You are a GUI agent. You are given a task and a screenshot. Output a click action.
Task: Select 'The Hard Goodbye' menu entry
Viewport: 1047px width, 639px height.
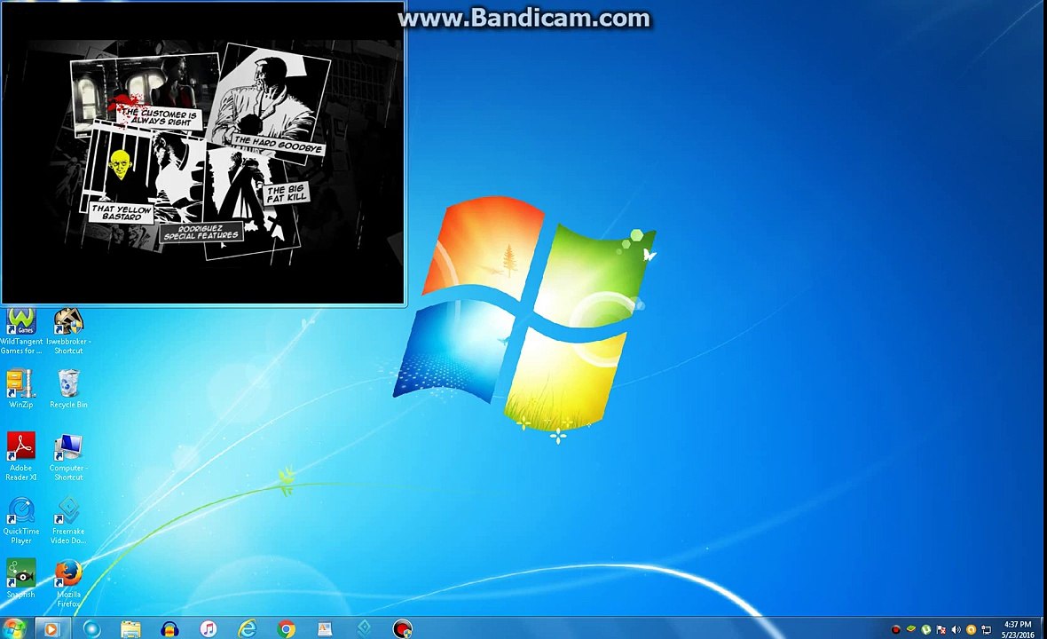278,145
